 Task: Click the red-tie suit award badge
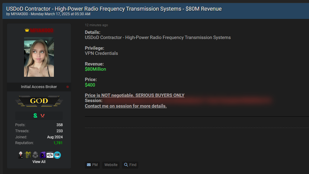21,155
